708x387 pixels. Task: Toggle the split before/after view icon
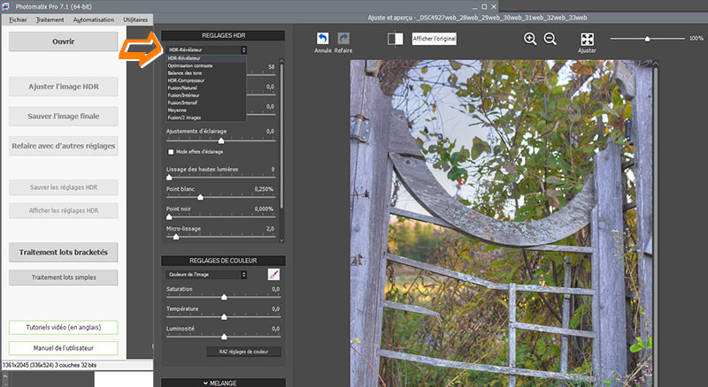pos(395,39)
